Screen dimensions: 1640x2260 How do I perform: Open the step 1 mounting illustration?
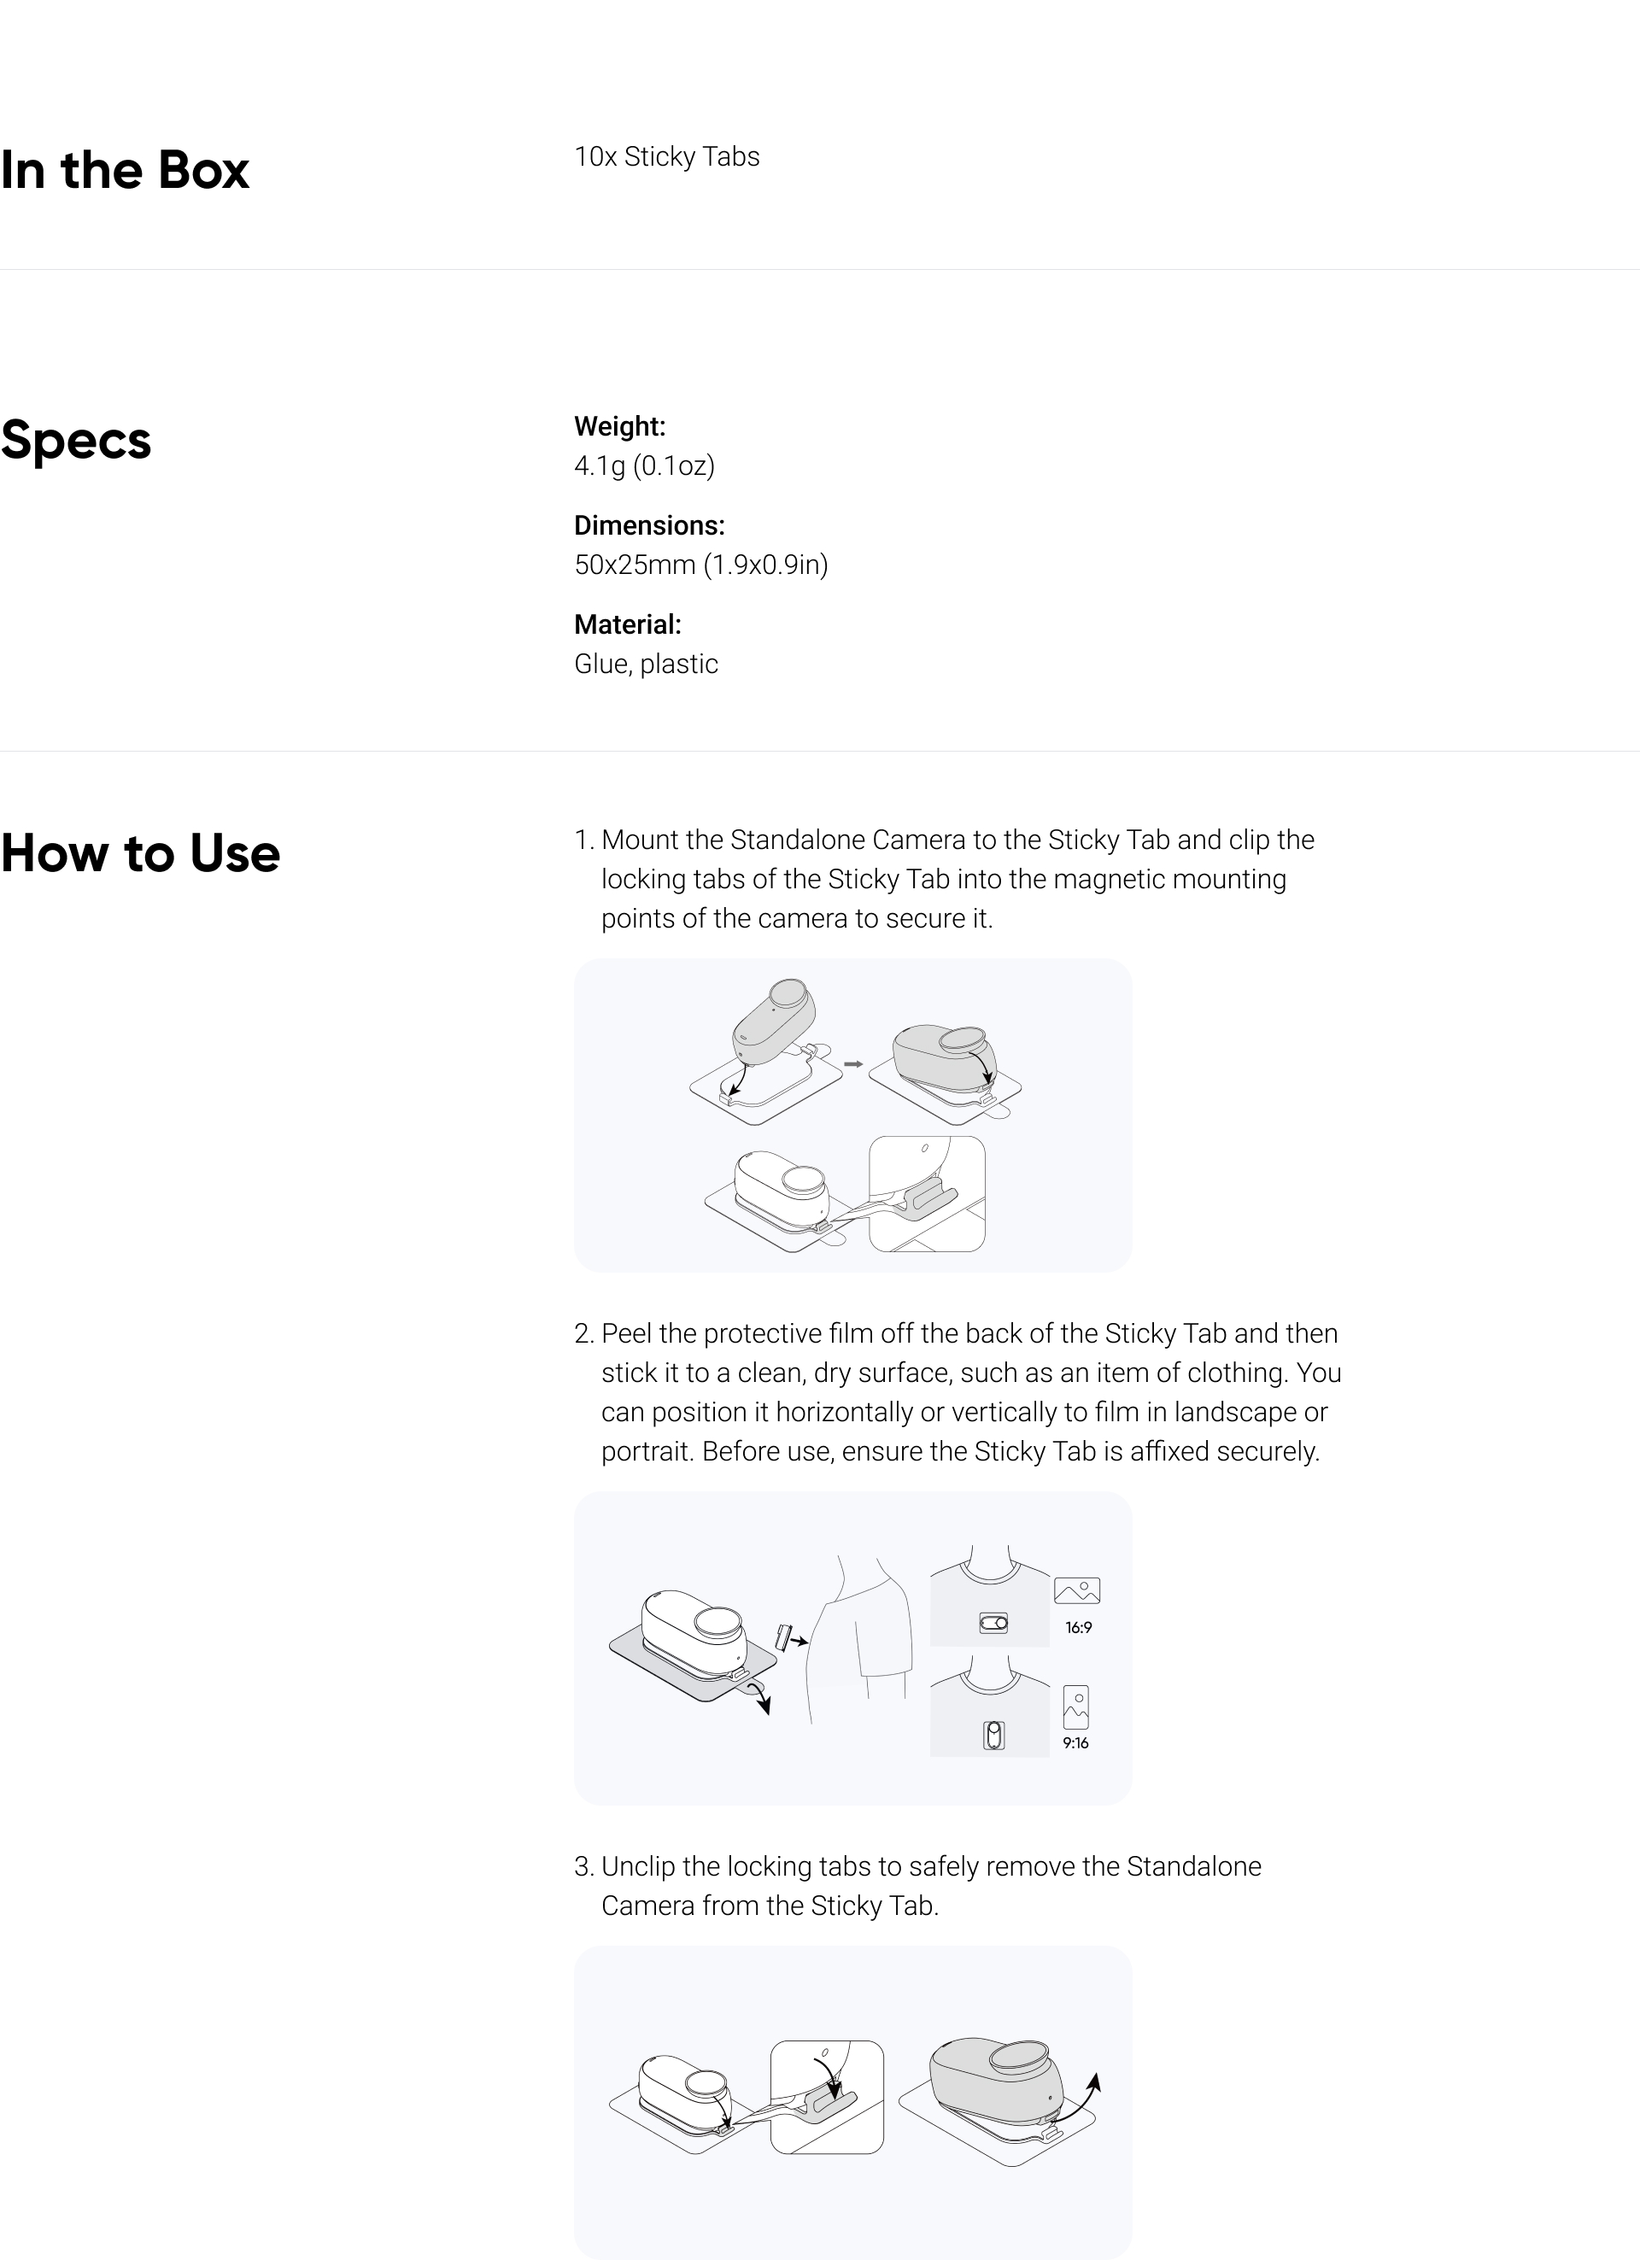pos(852,1115)
